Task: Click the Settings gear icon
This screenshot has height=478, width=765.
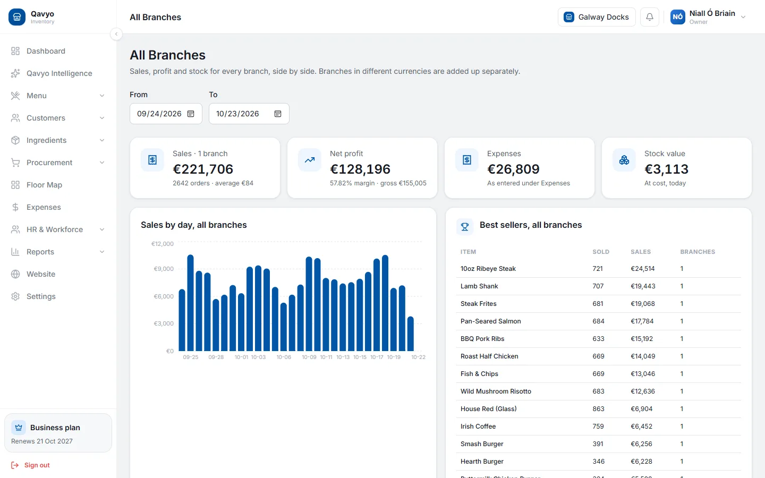Action: (x=15, y=296)
